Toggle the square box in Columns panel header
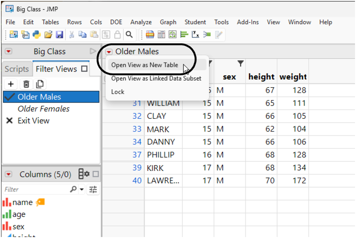 96,174
